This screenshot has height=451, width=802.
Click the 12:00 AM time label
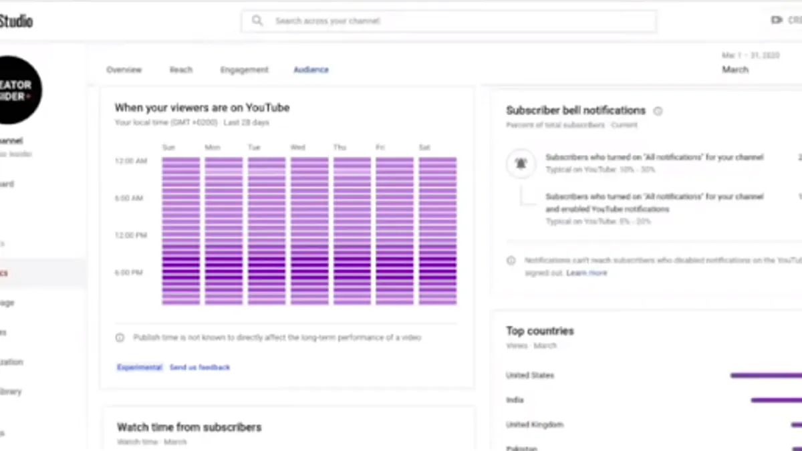[x=130, y=161]
